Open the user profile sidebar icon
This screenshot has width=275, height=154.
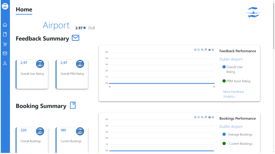(x=5, y=63)
